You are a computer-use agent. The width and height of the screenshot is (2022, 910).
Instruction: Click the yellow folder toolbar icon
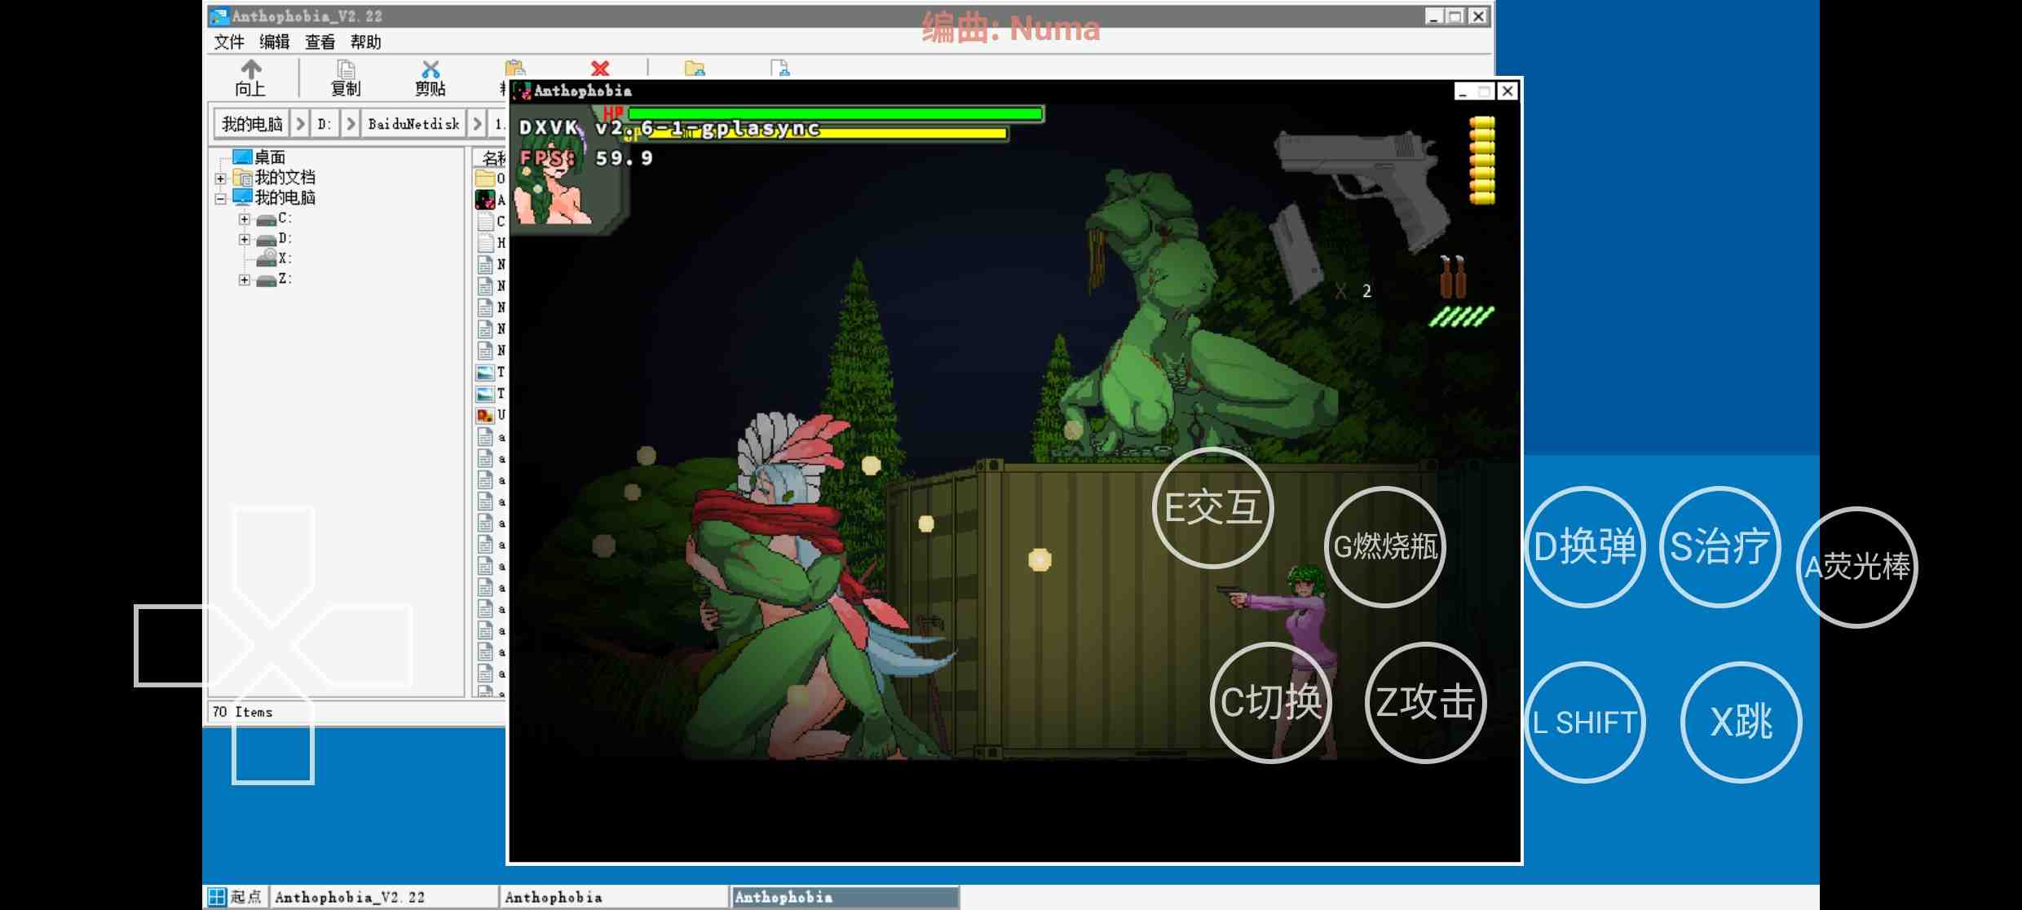tap(695, 68)
